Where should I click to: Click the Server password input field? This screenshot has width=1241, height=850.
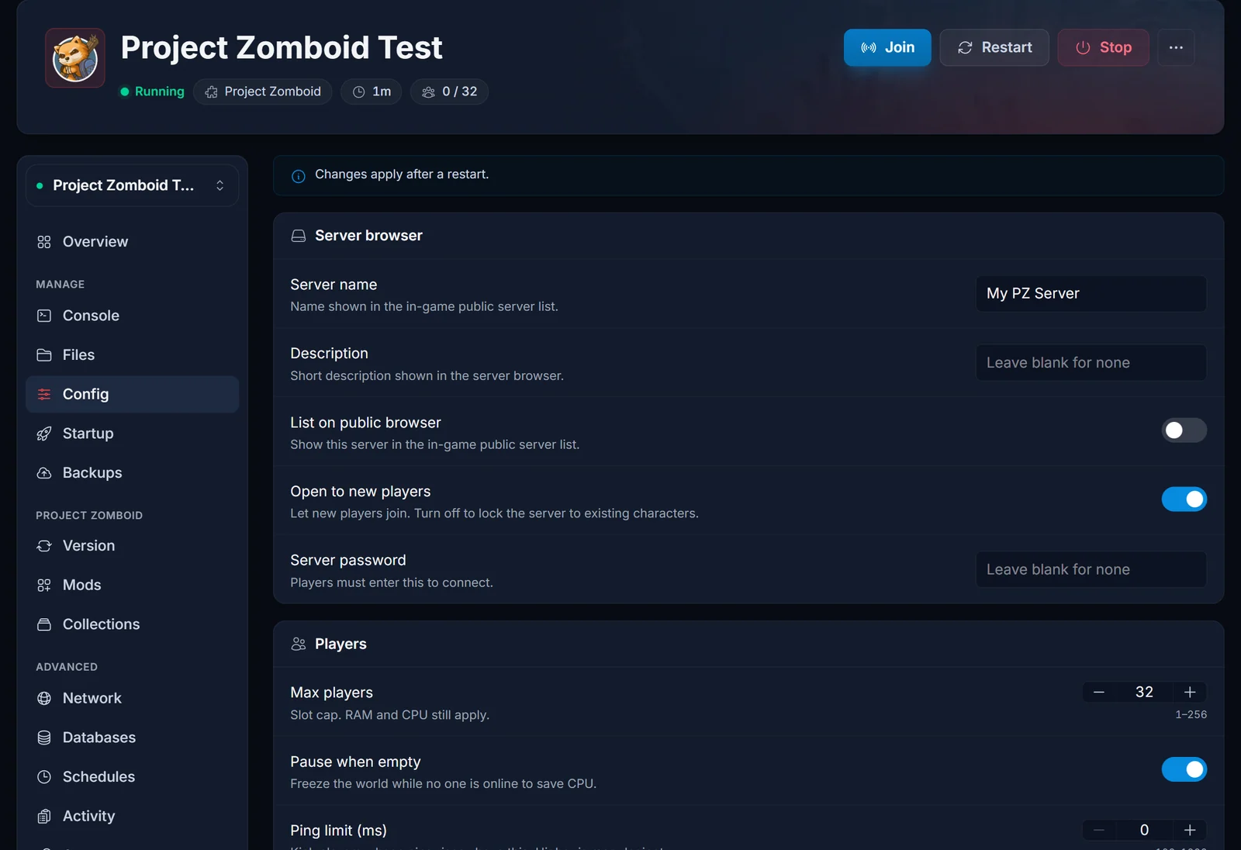click(x=1091, y=569)
